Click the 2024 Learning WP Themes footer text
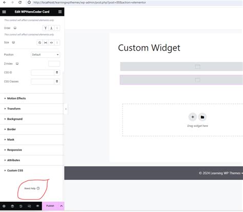 click(x=220, y=173)
